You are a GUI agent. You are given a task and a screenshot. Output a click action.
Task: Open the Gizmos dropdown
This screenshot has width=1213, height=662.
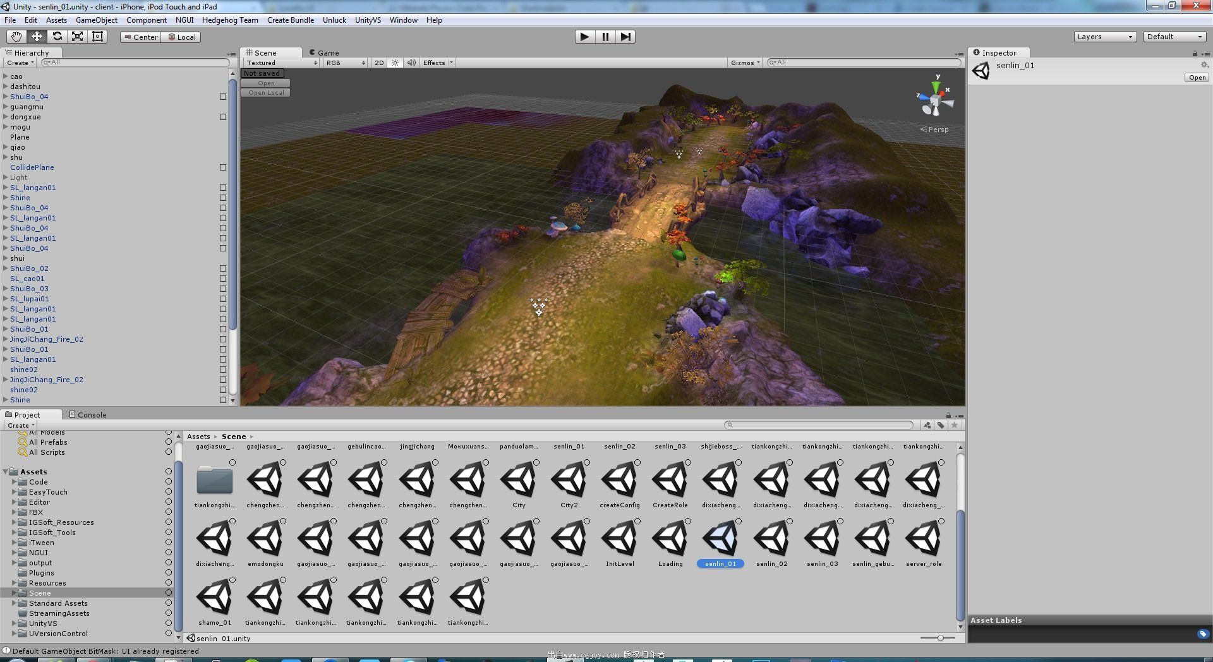(x=745, y=63)
